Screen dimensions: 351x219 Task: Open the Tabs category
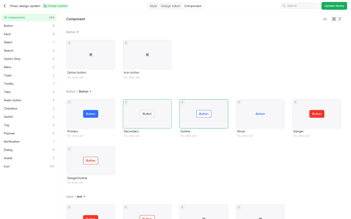29,92
